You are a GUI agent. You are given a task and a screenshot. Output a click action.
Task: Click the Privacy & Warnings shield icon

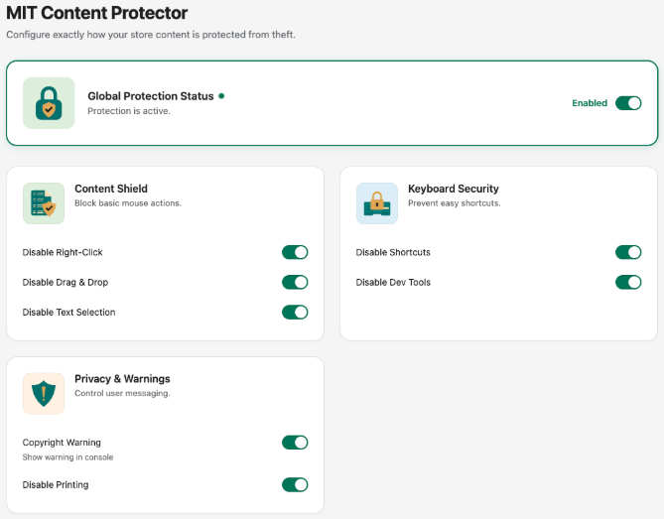click(x=44, y=394)
